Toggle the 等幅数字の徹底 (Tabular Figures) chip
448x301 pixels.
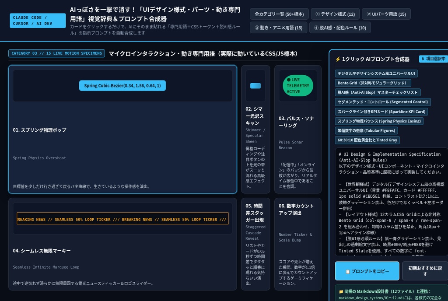pos(366,130)
